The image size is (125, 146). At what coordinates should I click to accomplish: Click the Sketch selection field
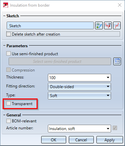50,26
